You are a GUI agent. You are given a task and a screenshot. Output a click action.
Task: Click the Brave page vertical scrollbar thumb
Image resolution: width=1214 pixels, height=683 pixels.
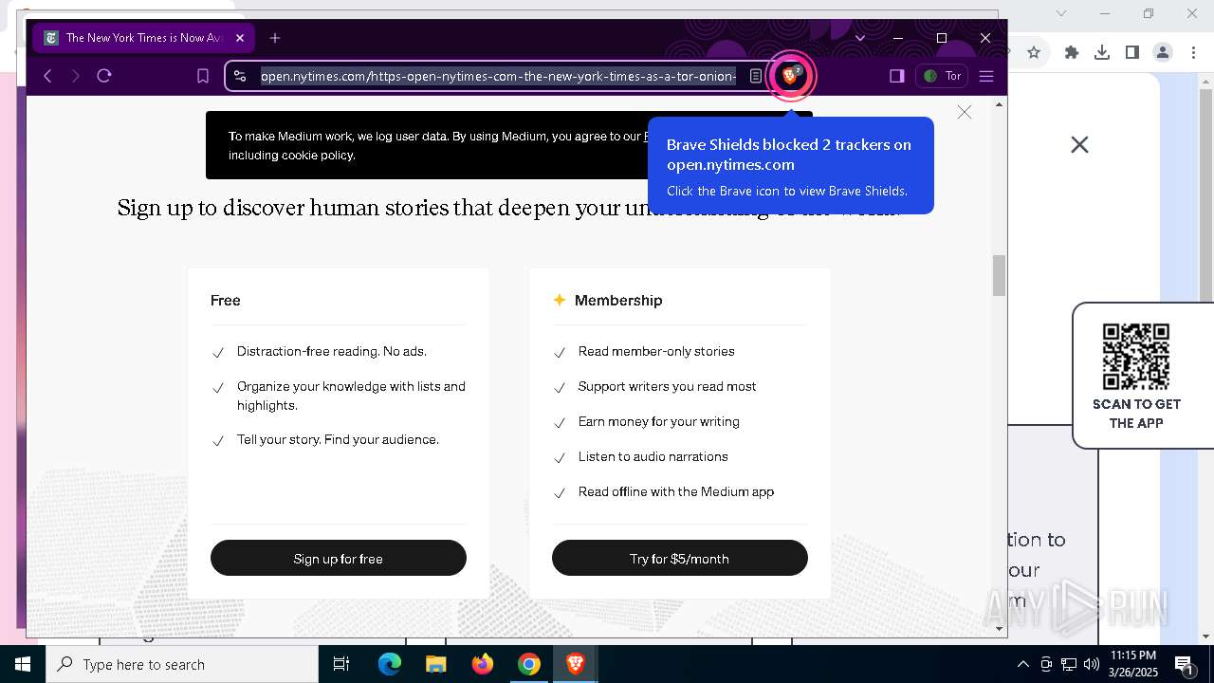click(x=999, y=276)
